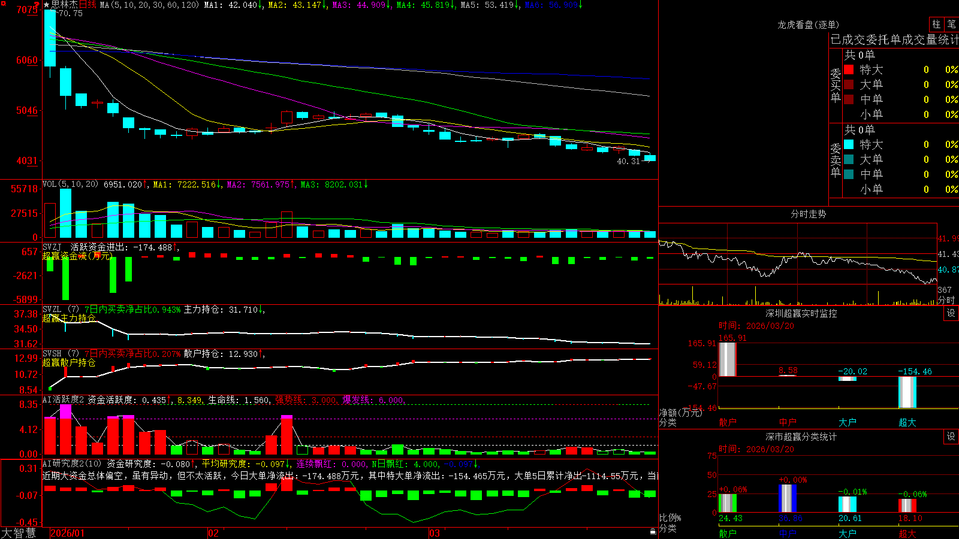Select the AI研究度2(10) indicator label
Screen dimensions: 959x539
click(72, 464)
